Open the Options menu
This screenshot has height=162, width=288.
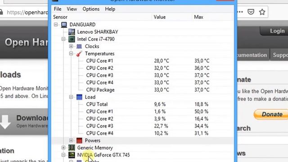pos(91,9)
